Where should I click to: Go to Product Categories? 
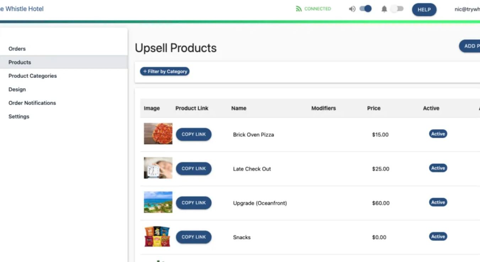tap(32, 76)
